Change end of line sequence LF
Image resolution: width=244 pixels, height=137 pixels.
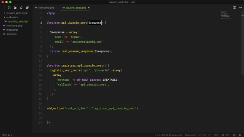point(209,135)
